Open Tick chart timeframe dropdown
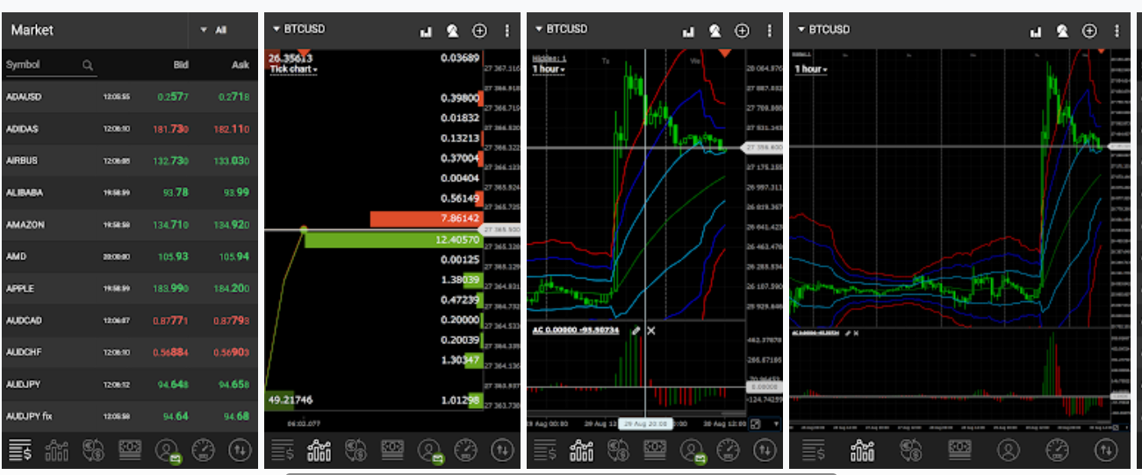Image resolution: width=1142 pixels, height=475 pixels. coord(294,68)
